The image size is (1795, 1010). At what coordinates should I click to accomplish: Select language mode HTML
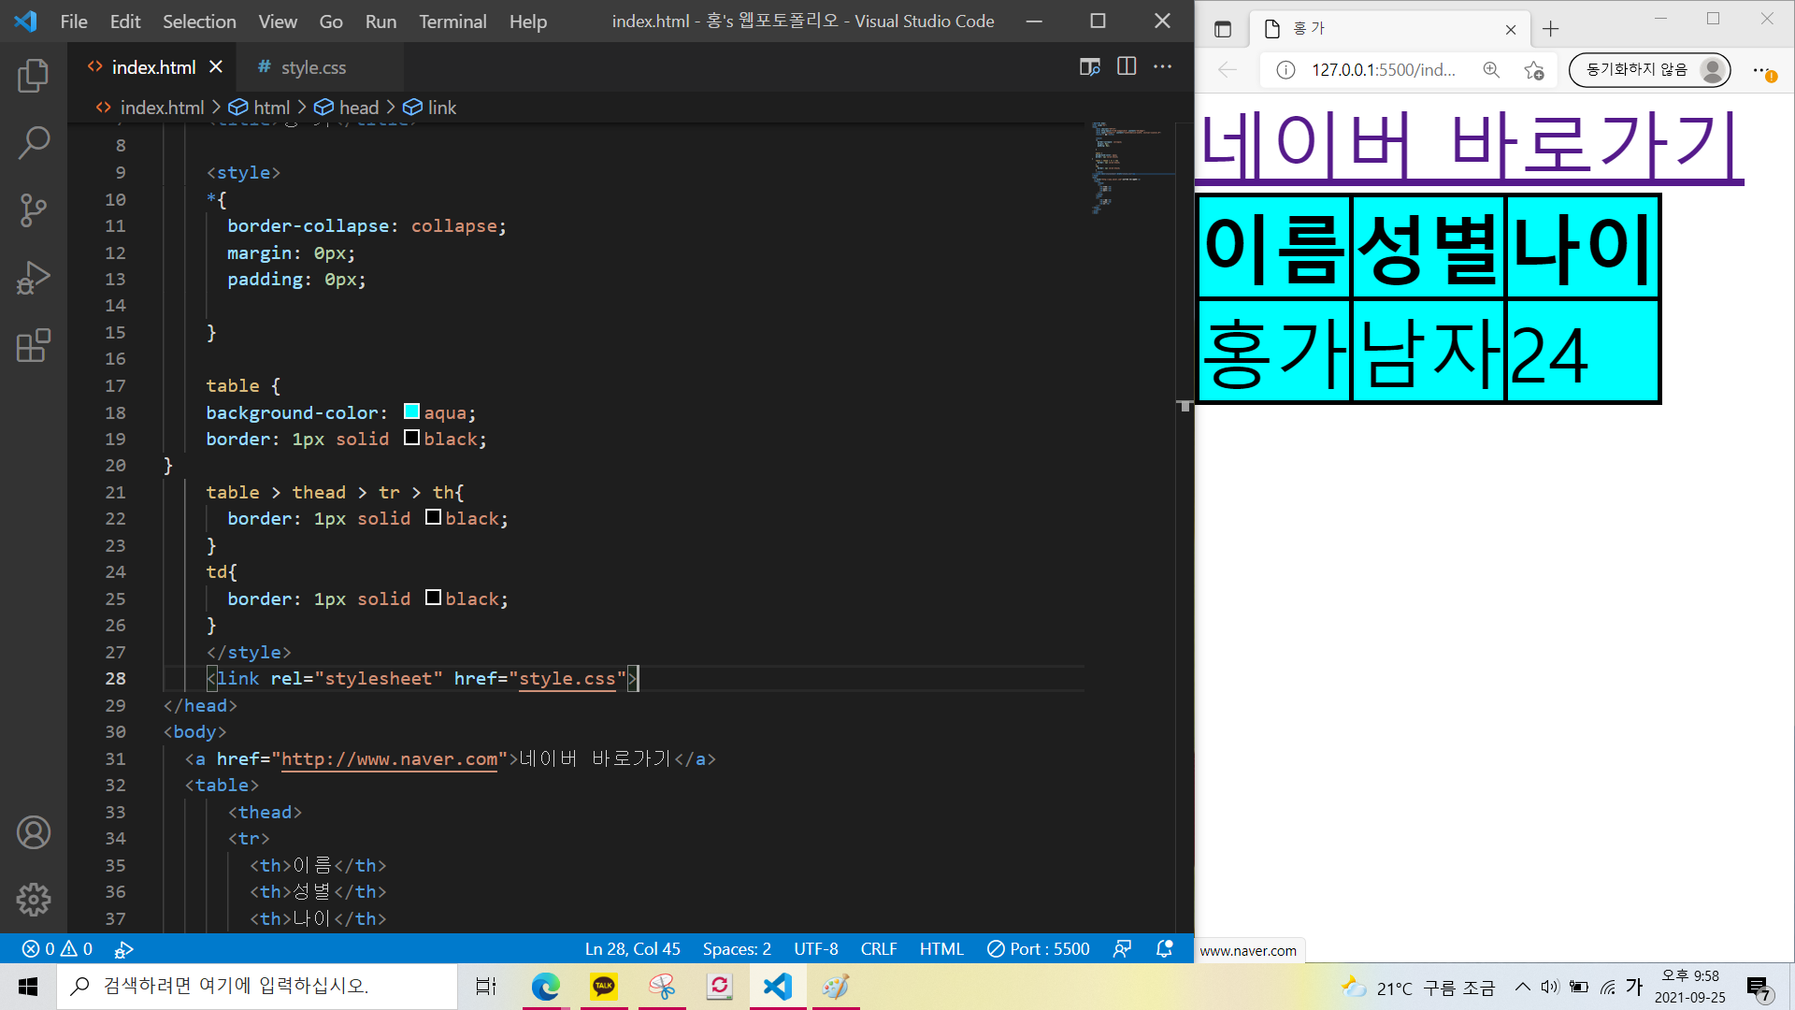[x=941, y=948]
